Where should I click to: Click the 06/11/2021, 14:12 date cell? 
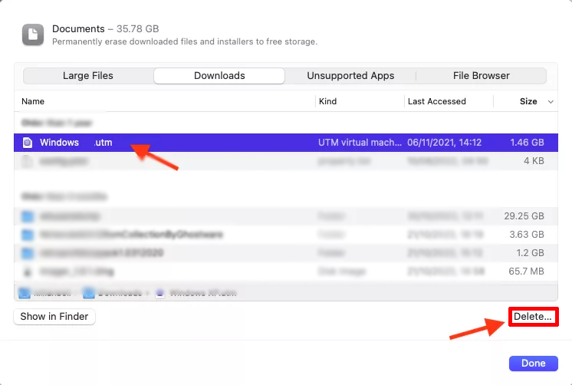(444, 143)
